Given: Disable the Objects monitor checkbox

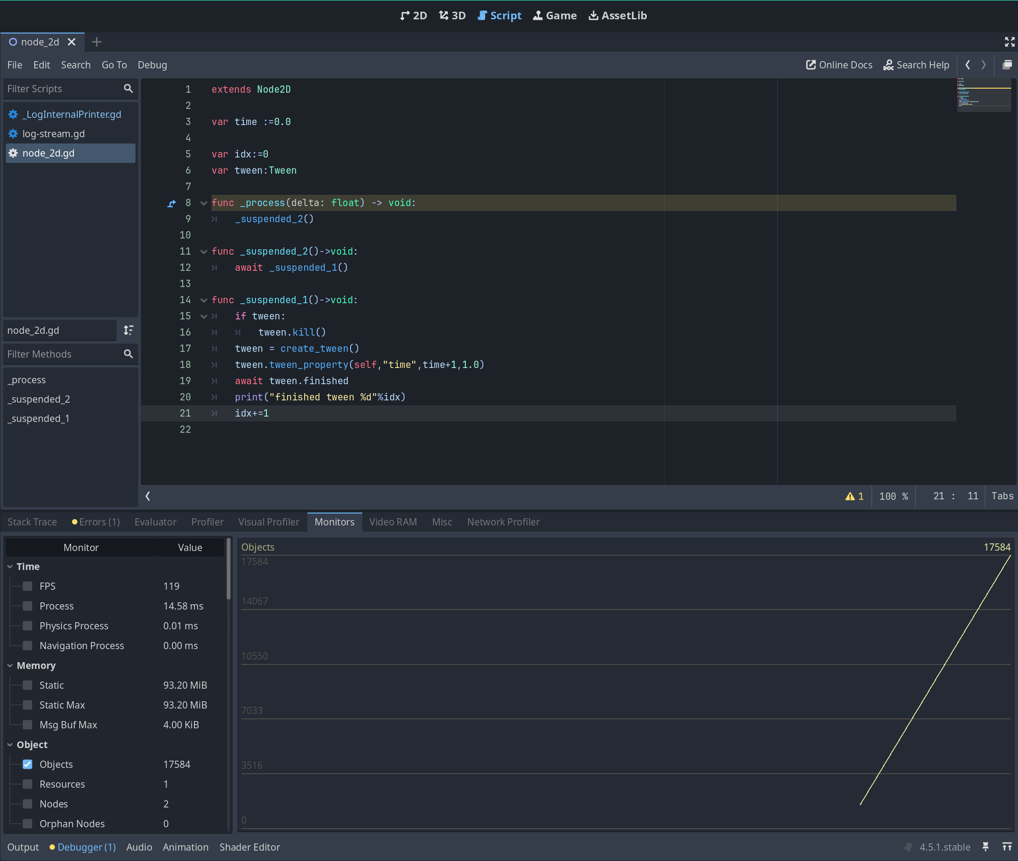Looking at the screenshot, I should [28, 764].
